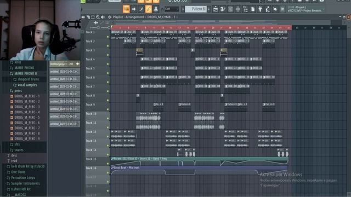The image size is (351, 197).
Task: Mute Track 6 with its green dot
Action: tap(108, 82)
